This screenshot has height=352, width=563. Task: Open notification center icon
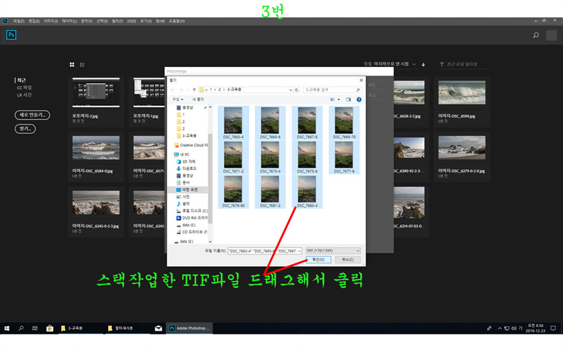tap(554, 328)
